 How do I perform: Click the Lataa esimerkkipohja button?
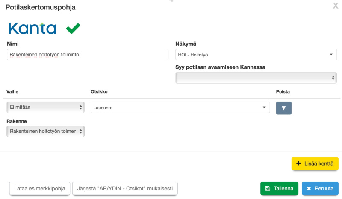coord(39,188)
